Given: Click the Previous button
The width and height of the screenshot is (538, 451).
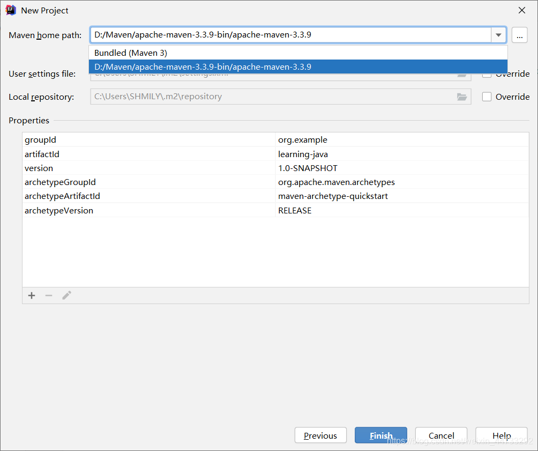Looking at the screenshot, I should tap(320, 435).
